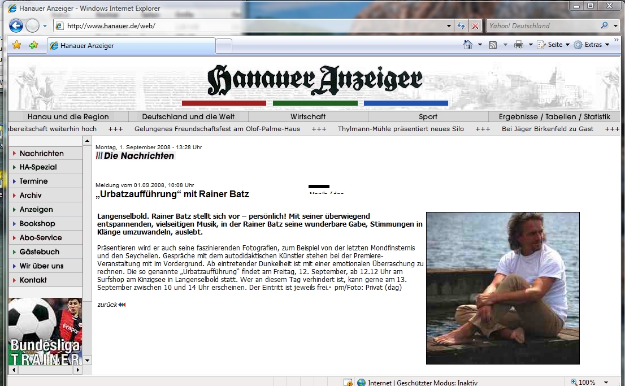Click Add to Favorites star-plus icon

click(33, 45)
